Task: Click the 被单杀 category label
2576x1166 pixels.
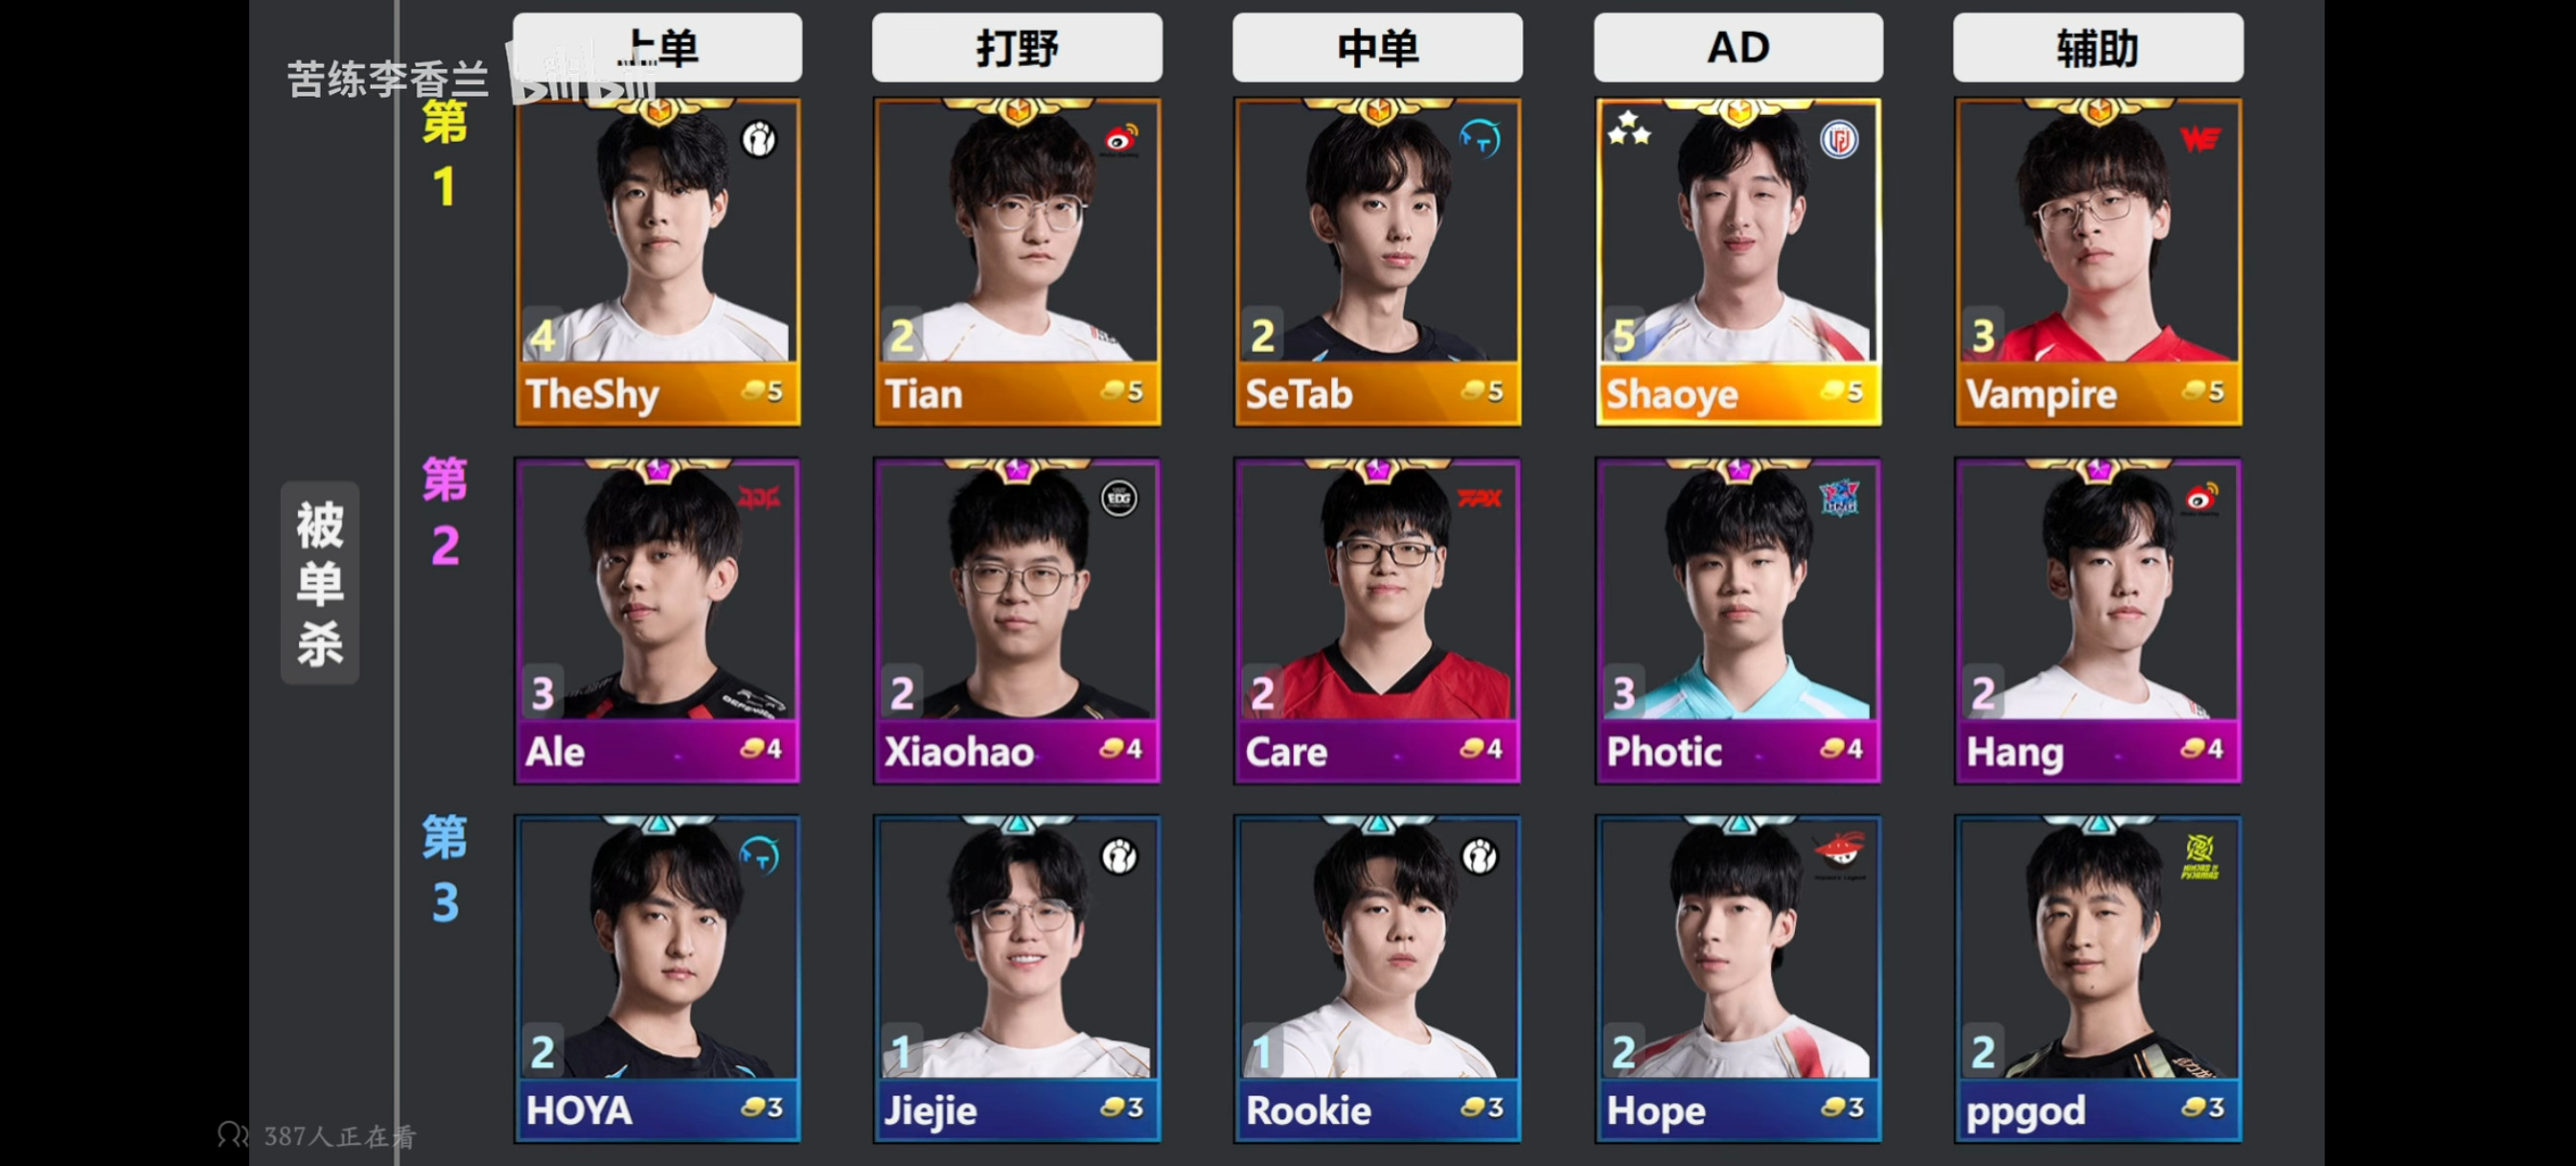Action: (320, 582)
